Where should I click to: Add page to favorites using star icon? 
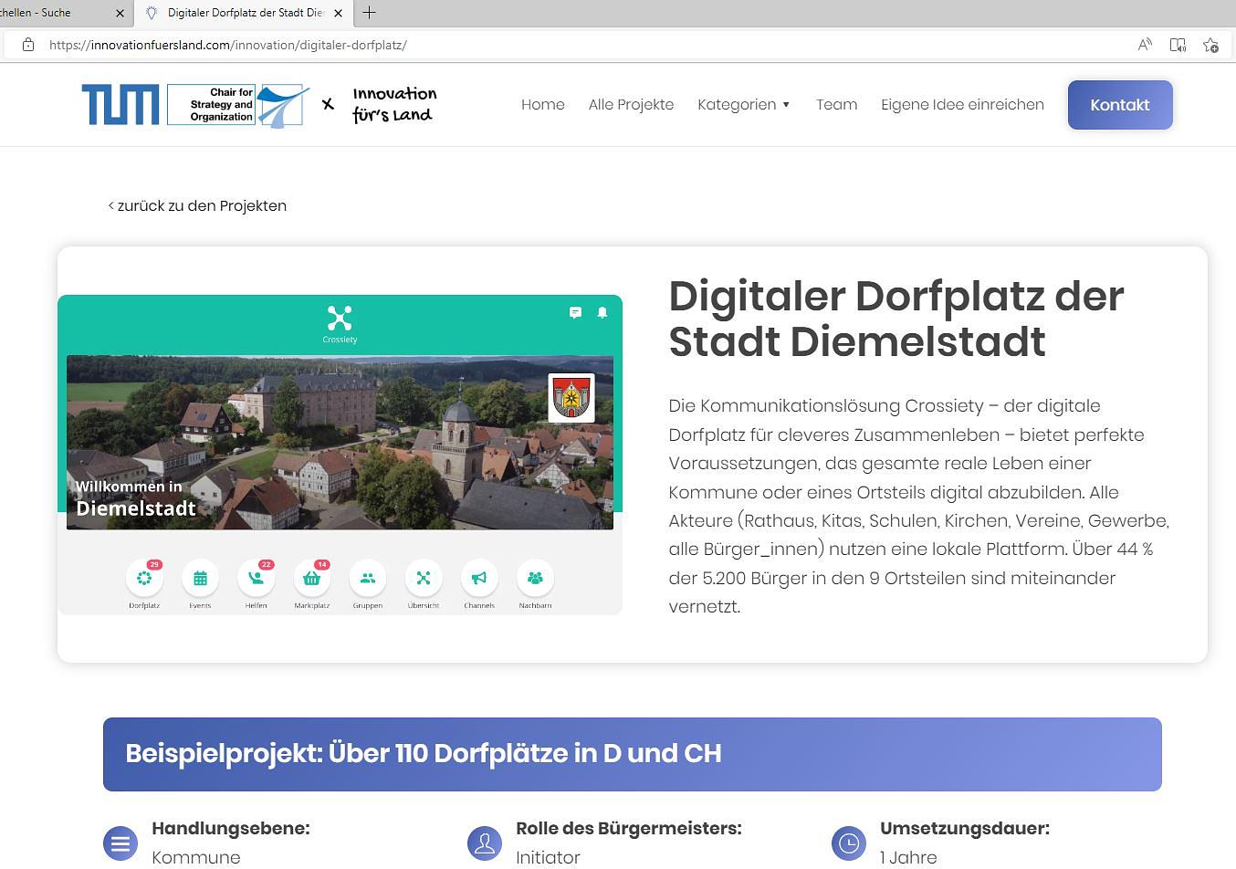[x=1210, y=45]
